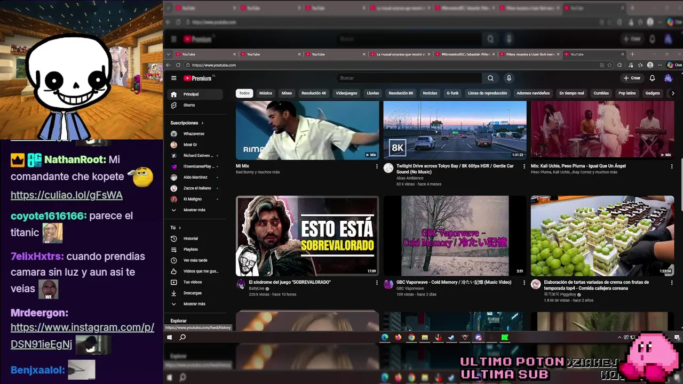The width and height of the screenshot is (683, 384).
Task: Open the tab search dropdown arrow
Action: [x=169, y=54]
